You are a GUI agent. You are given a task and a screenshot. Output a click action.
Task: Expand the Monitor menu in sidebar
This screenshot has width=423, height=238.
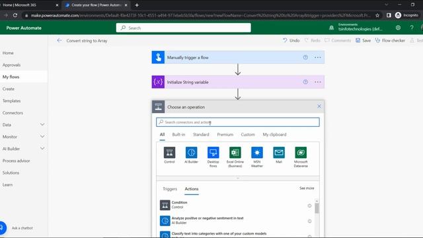pyautogui.click(x=42, y=137)
